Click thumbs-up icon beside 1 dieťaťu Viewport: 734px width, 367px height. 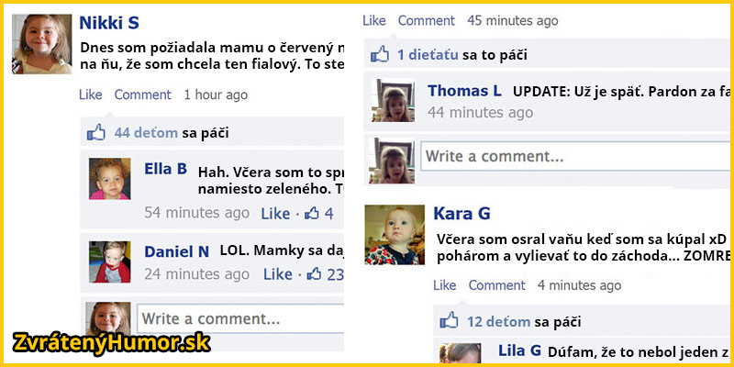pos(380,55)
